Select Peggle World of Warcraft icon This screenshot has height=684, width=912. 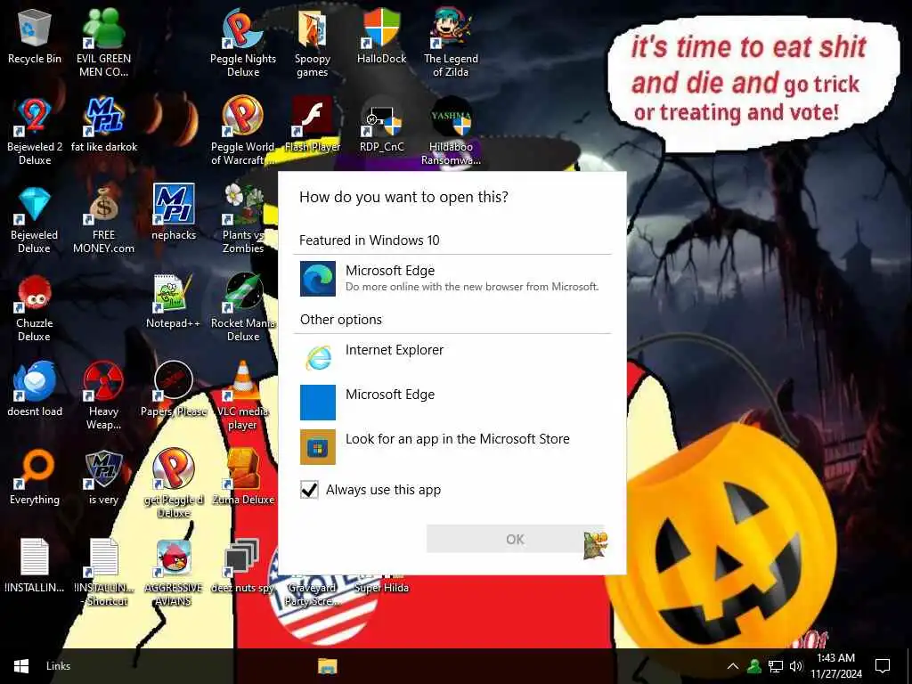(243, 131)
